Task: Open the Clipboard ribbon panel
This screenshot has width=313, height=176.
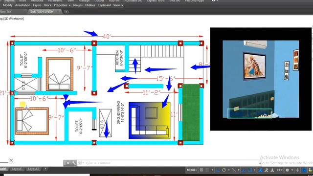Action: click(104, 5)
